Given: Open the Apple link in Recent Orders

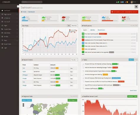Looking at the screenshot, I should click(x=24, y=72).
